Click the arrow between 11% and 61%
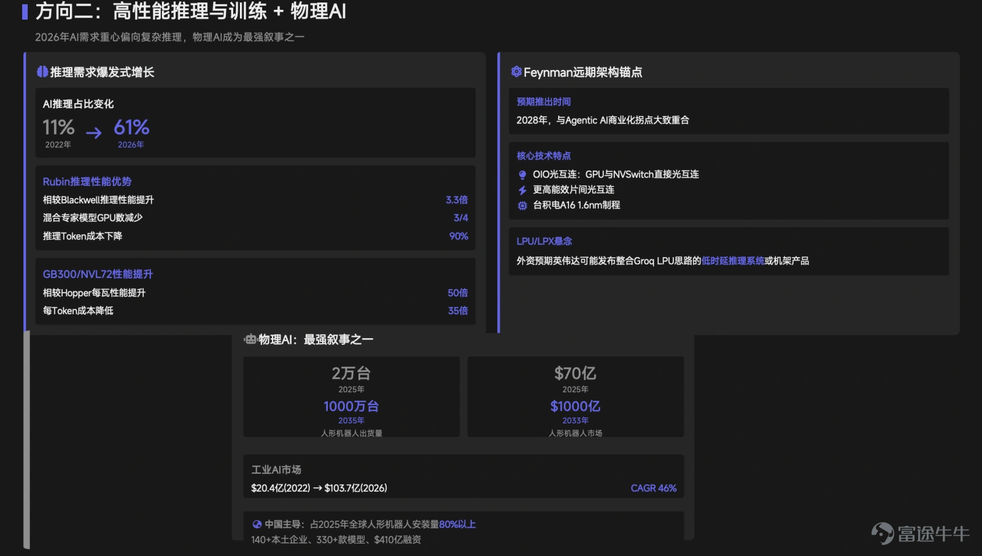 [x=93, y=133]
